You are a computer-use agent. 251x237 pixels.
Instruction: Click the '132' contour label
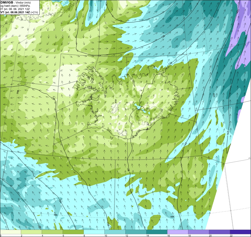tap(39, 226)
